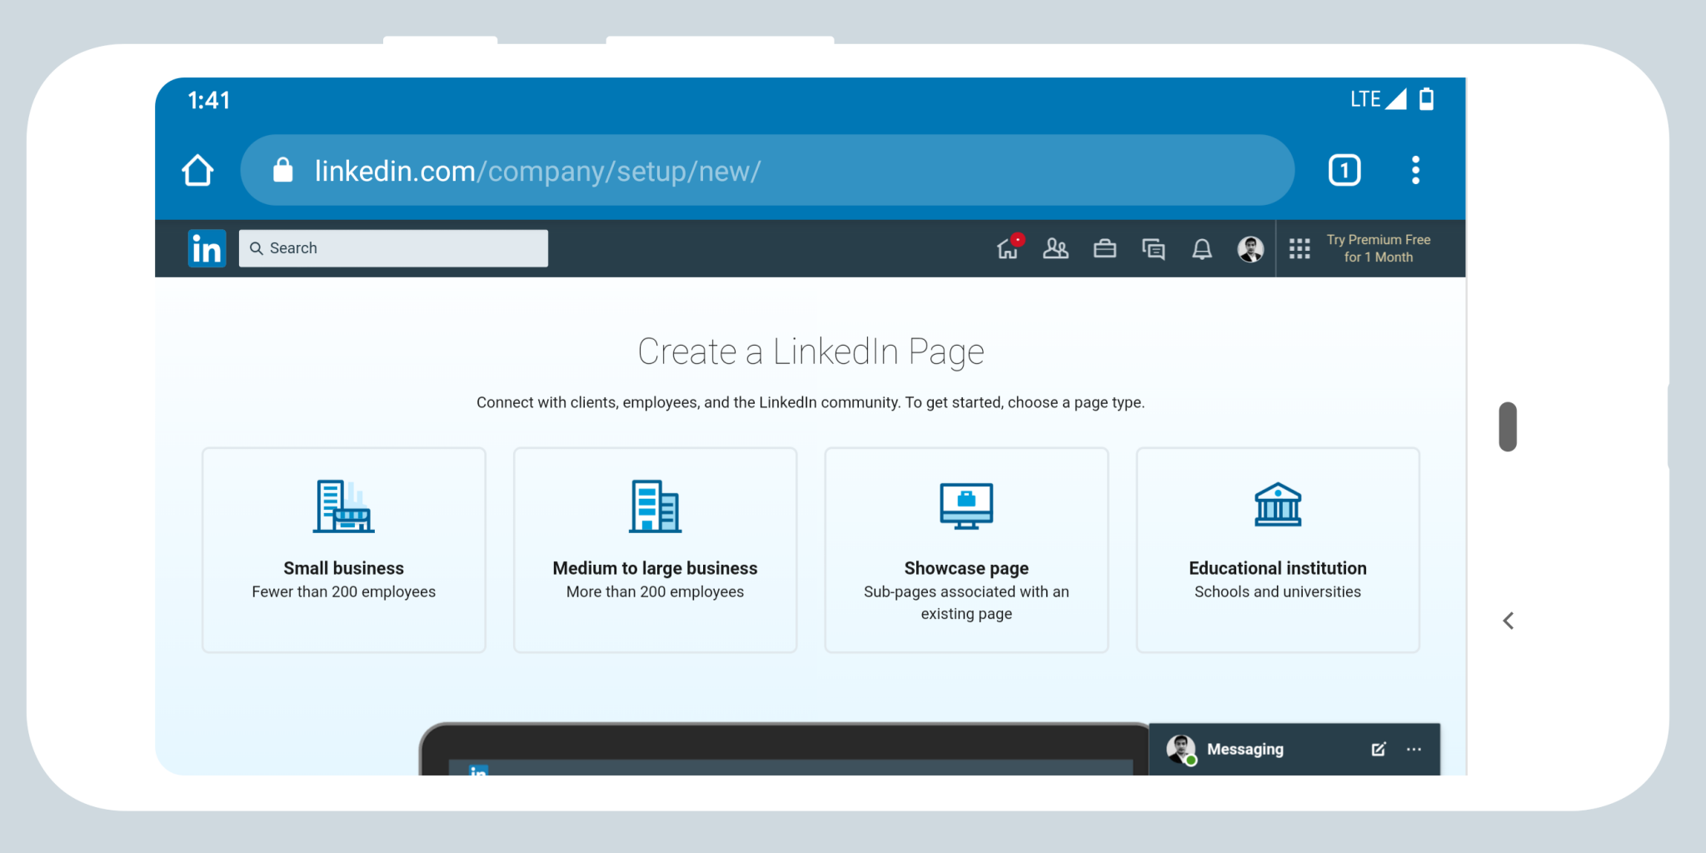1706x853 pixels.
Task: Click the Educational institution building icon
Action: pos(1278,505)
